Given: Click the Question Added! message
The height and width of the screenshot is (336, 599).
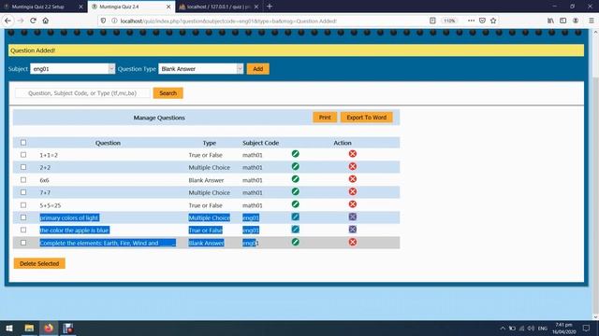Looking at the screenshot, I should (33, 50).
